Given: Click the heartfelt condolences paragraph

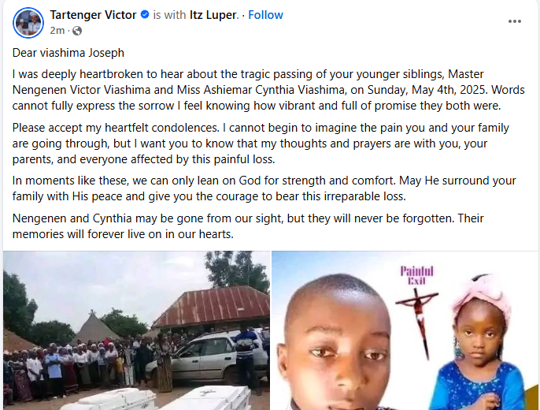Looking at the screenshot, I should click(x=261, y=143).
